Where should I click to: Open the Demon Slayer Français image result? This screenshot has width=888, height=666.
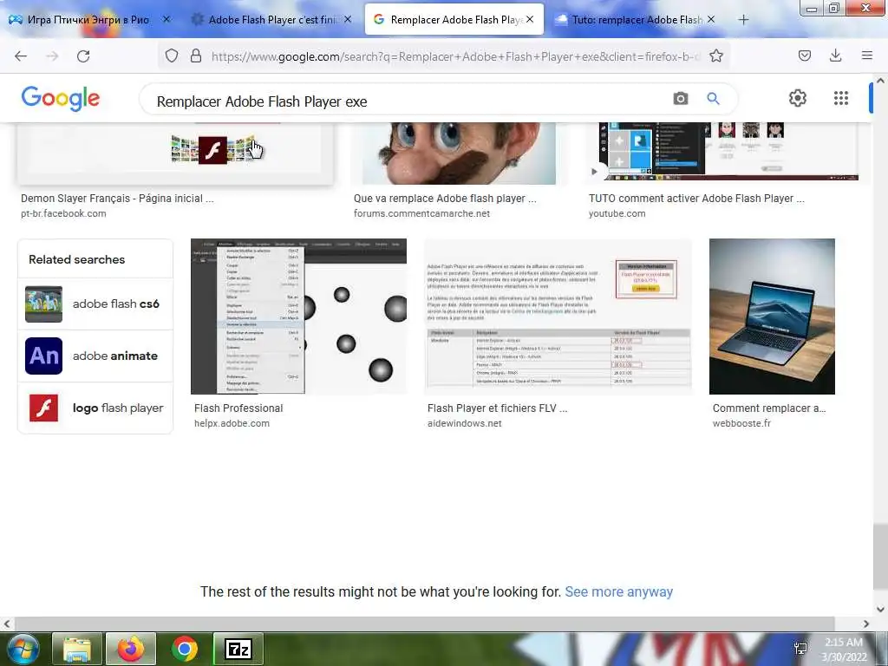(175, 153)
